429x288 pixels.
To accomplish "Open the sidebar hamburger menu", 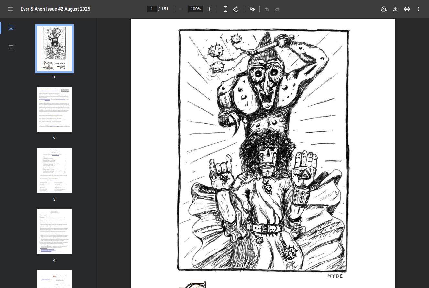I will (x=10, y=9).
